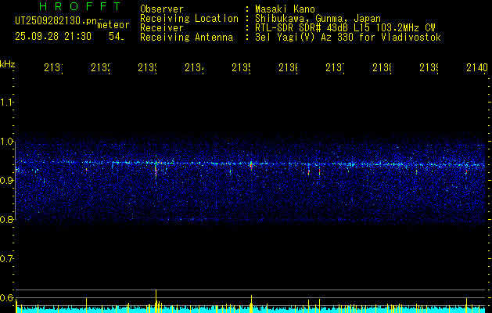Click the 0.6 frequency axis label

[6, 297]
